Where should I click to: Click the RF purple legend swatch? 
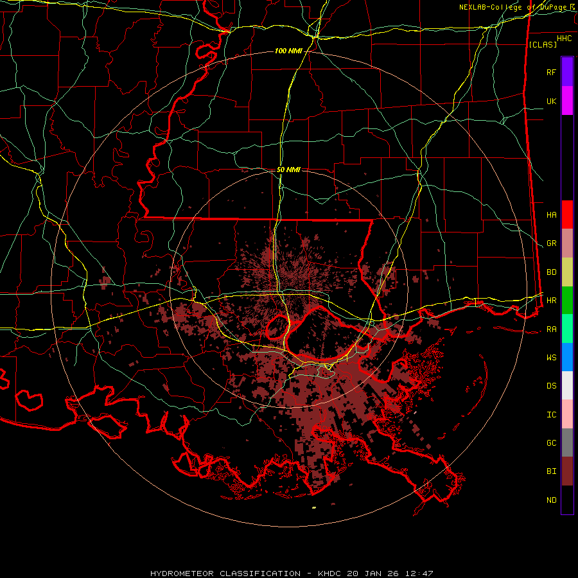[567, 72]
